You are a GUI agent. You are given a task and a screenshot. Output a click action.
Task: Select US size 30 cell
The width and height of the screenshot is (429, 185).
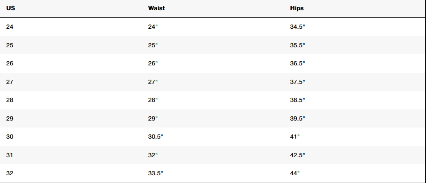(10, 137)
